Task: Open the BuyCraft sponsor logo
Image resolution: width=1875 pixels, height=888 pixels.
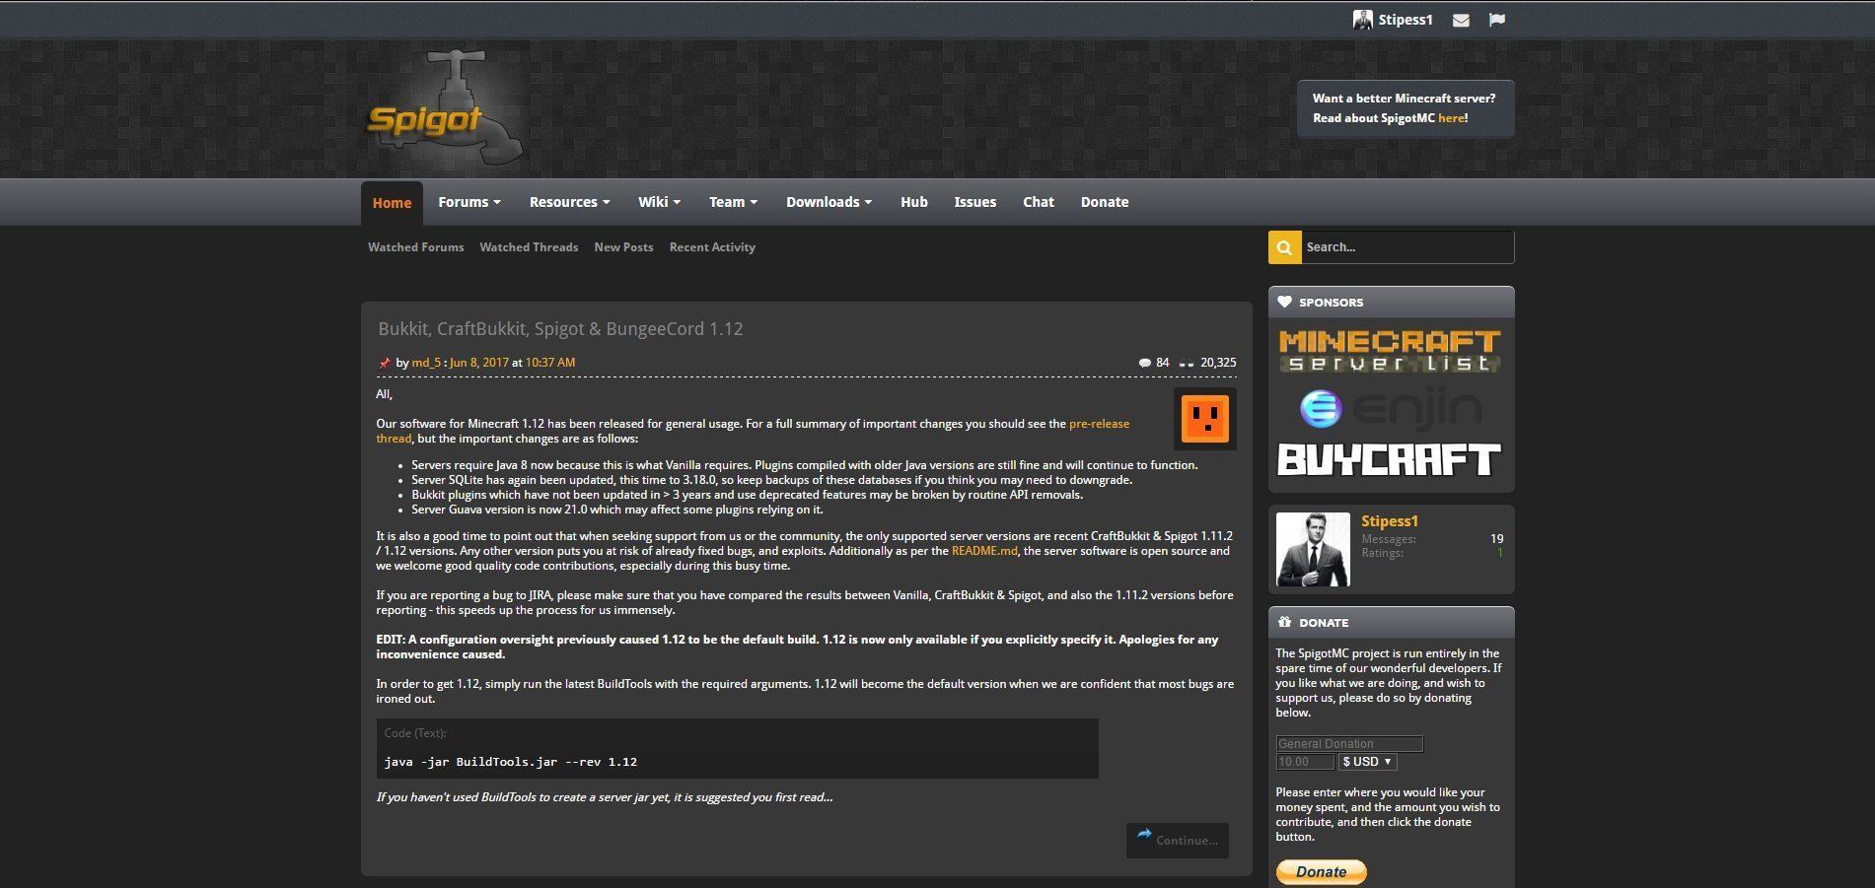Action: click(x=1389, y=459)
